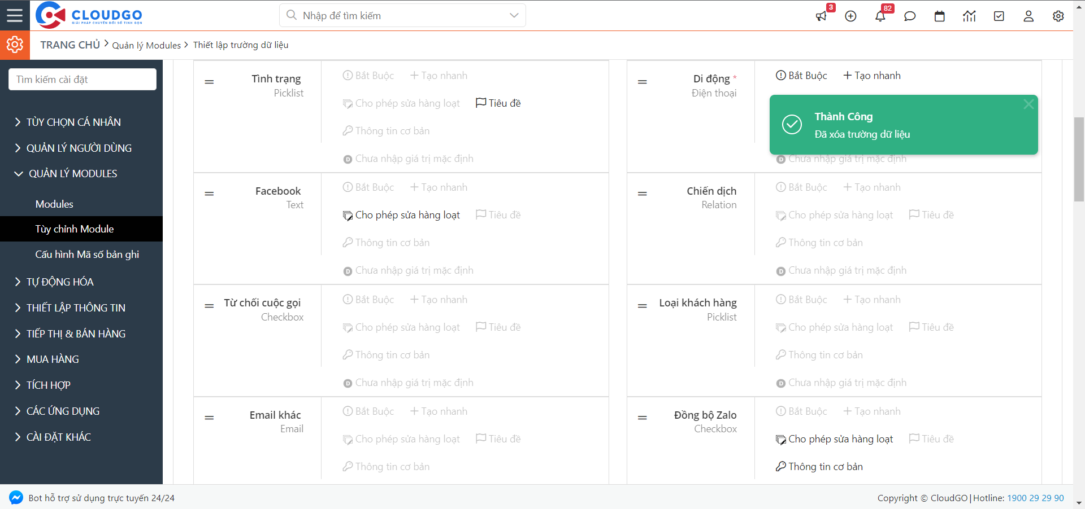Collapse QUẢN LÝ MODULES section

tap(73, 174)
